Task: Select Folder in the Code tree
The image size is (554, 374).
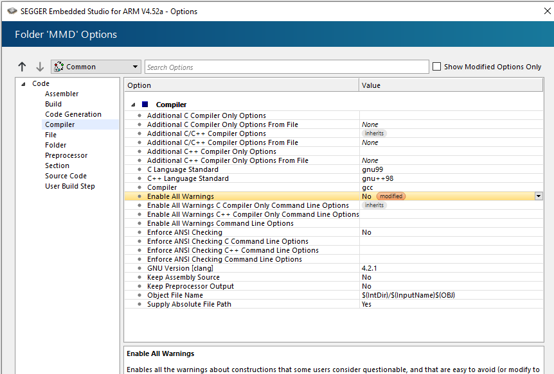Action: 55,145
